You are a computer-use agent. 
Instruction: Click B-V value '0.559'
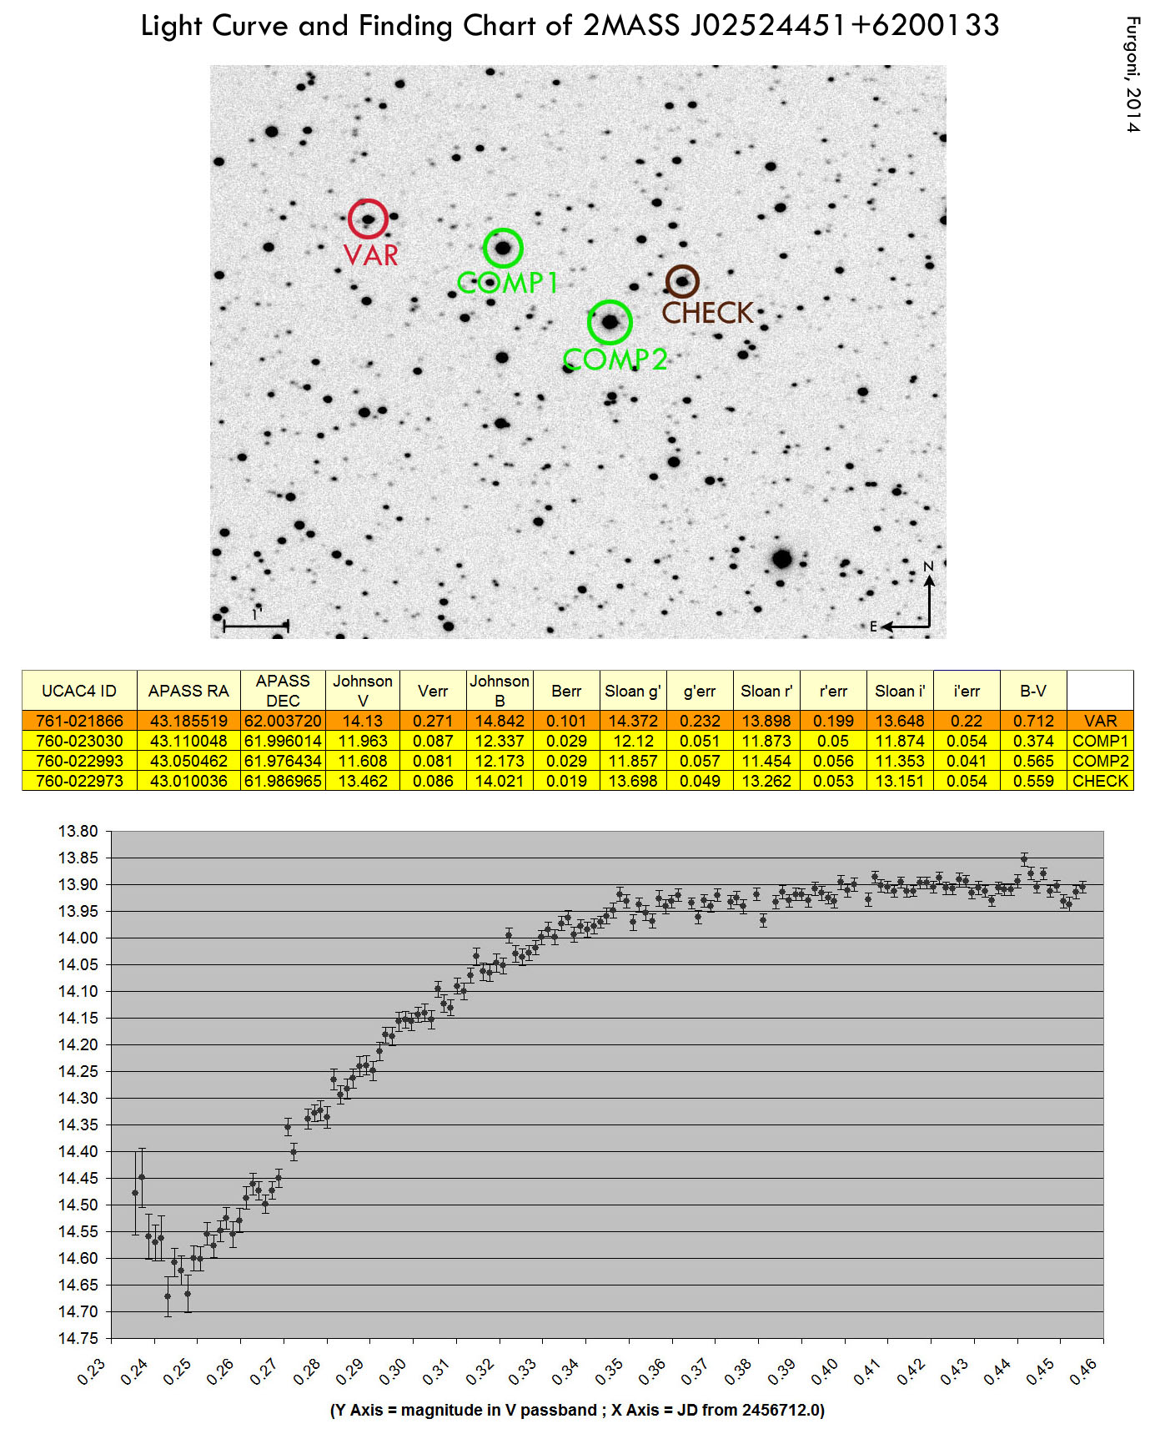pos(1033,781)
